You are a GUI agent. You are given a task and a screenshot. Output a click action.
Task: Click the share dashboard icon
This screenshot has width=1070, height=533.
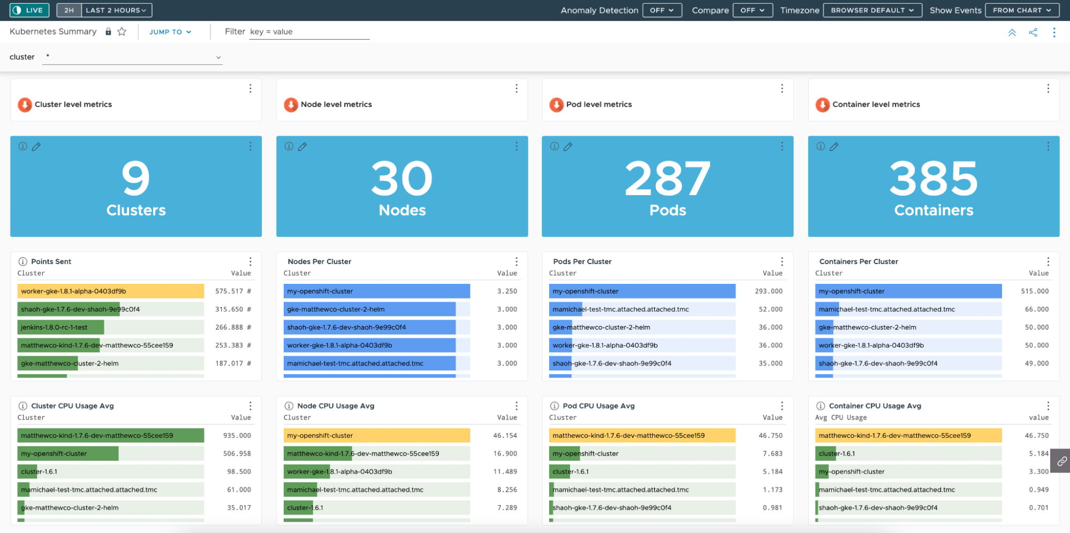coord(1033,33)
